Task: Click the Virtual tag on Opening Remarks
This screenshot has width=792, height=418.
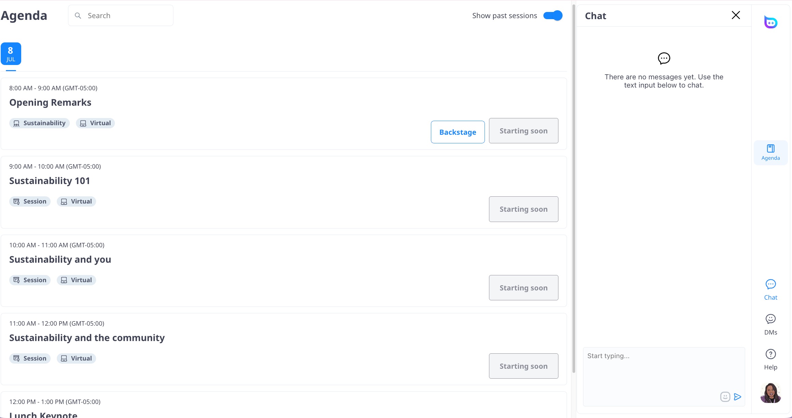Action: pyautogui.click(x=95, y=123)
